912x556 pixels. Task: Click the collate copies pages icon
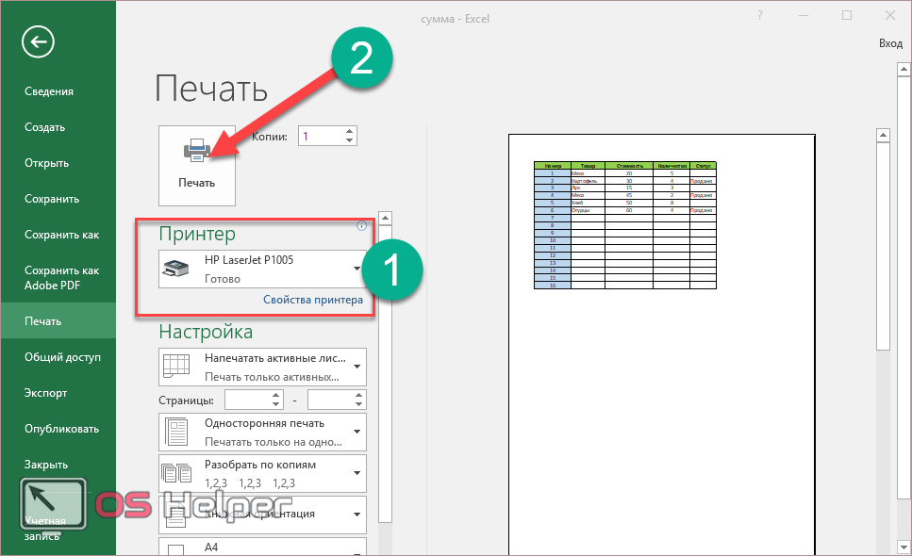pos(176,473)
